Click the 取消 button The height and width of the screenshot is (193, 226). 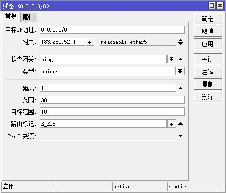click(x=208, y=31)
